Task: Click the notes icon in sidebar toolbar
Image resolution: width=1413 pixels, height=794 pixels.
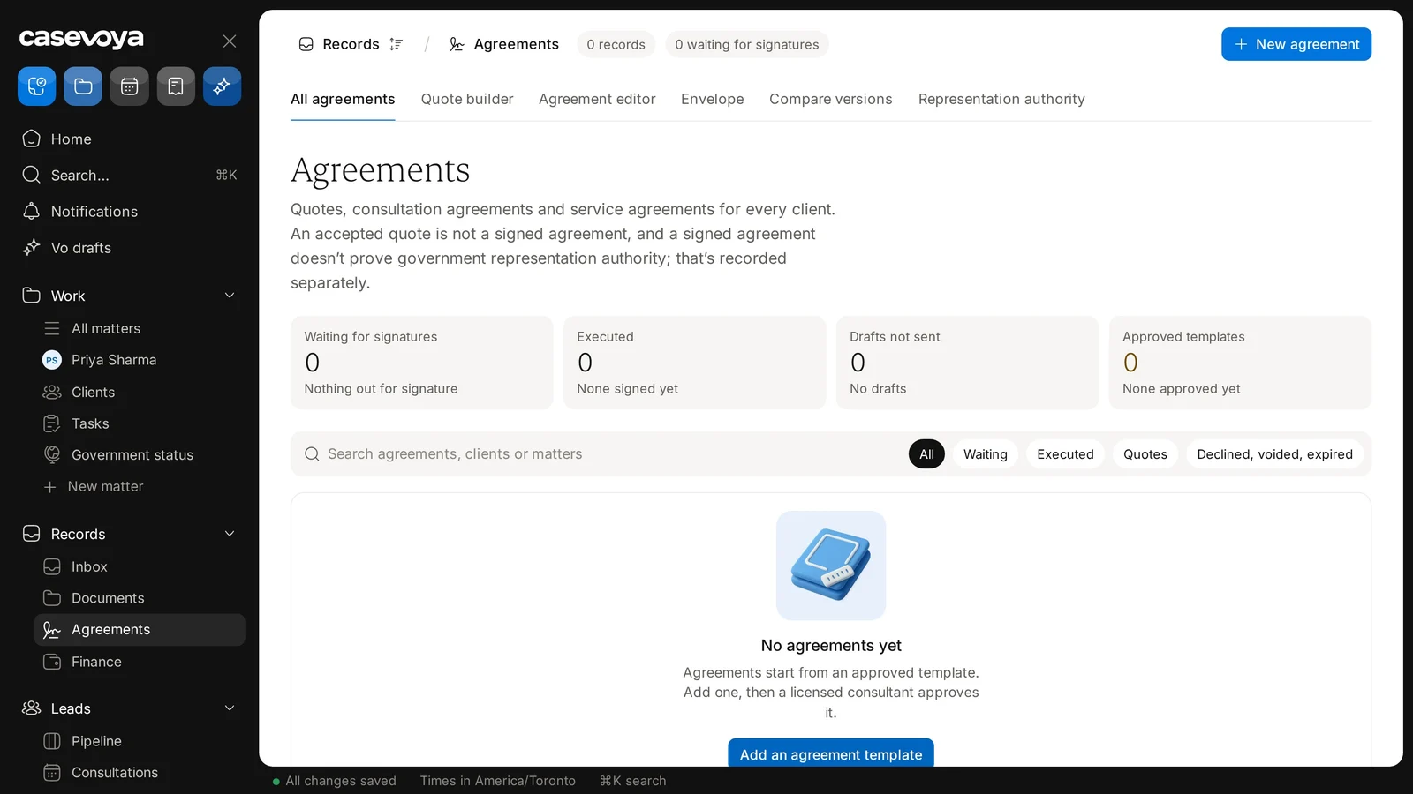Action: 176,86
